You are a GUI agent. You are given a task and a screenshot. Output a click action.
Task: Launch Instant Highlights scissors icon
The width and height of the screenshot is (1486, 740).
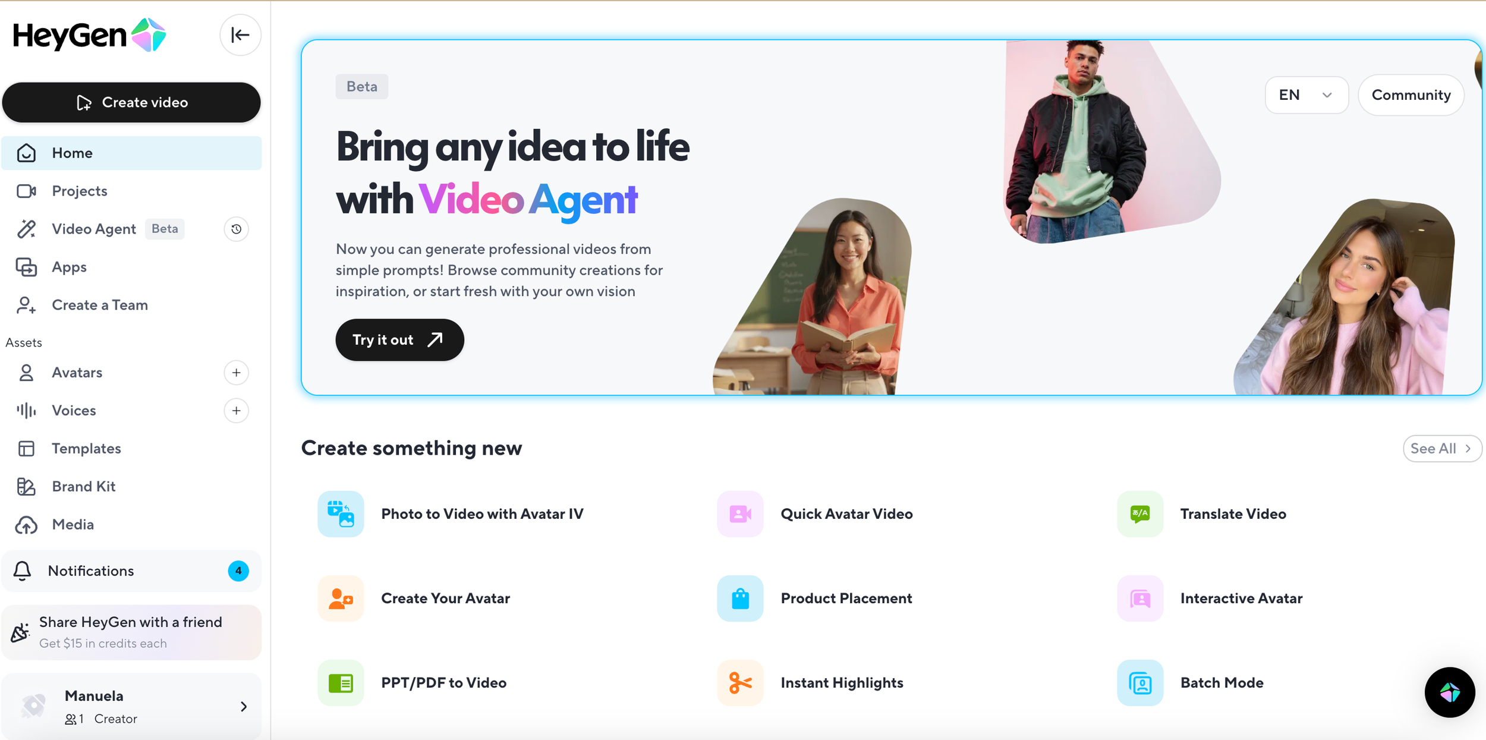click(x=740, y=683)
